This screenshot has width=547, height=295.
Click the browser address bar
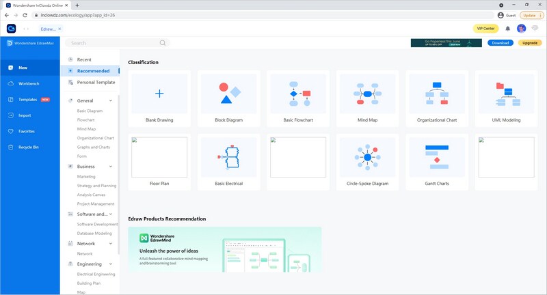(263, 15)
